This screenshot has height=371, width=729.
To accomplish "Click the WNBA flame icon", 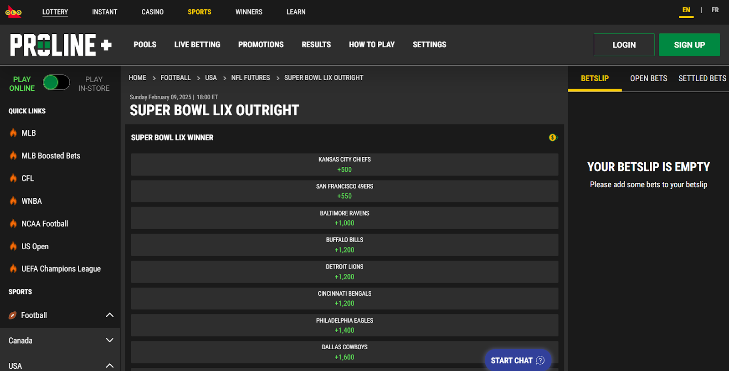I will pos(13,201).
